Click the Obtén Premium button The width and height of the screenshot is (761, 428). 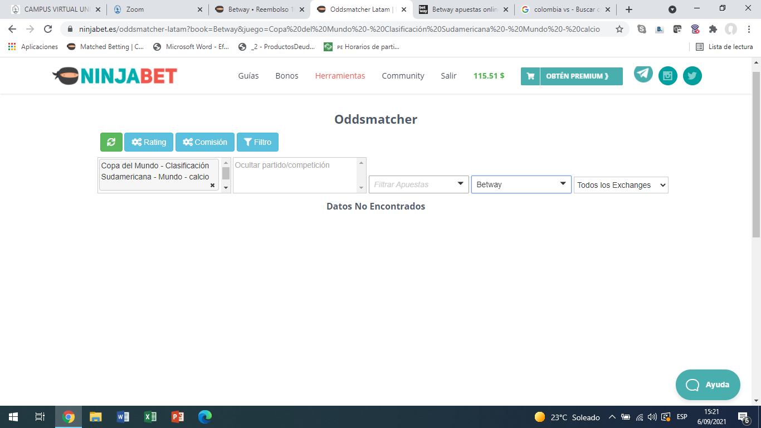pos(572,76)
